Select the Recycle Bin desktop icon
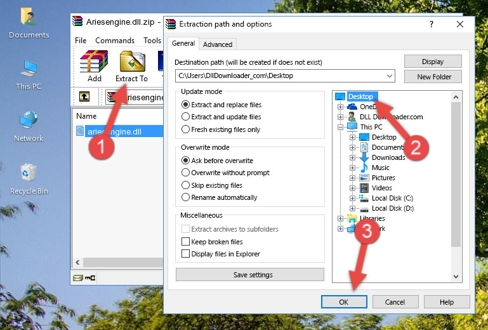The image size is (488, 330). click(29, 179)
